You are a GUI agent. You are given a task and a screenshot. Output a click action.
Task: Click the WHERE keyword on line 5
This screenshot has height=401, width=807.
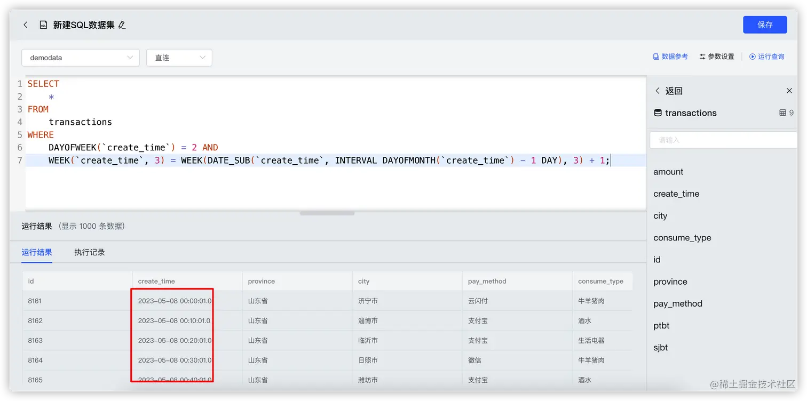(41, 135)
